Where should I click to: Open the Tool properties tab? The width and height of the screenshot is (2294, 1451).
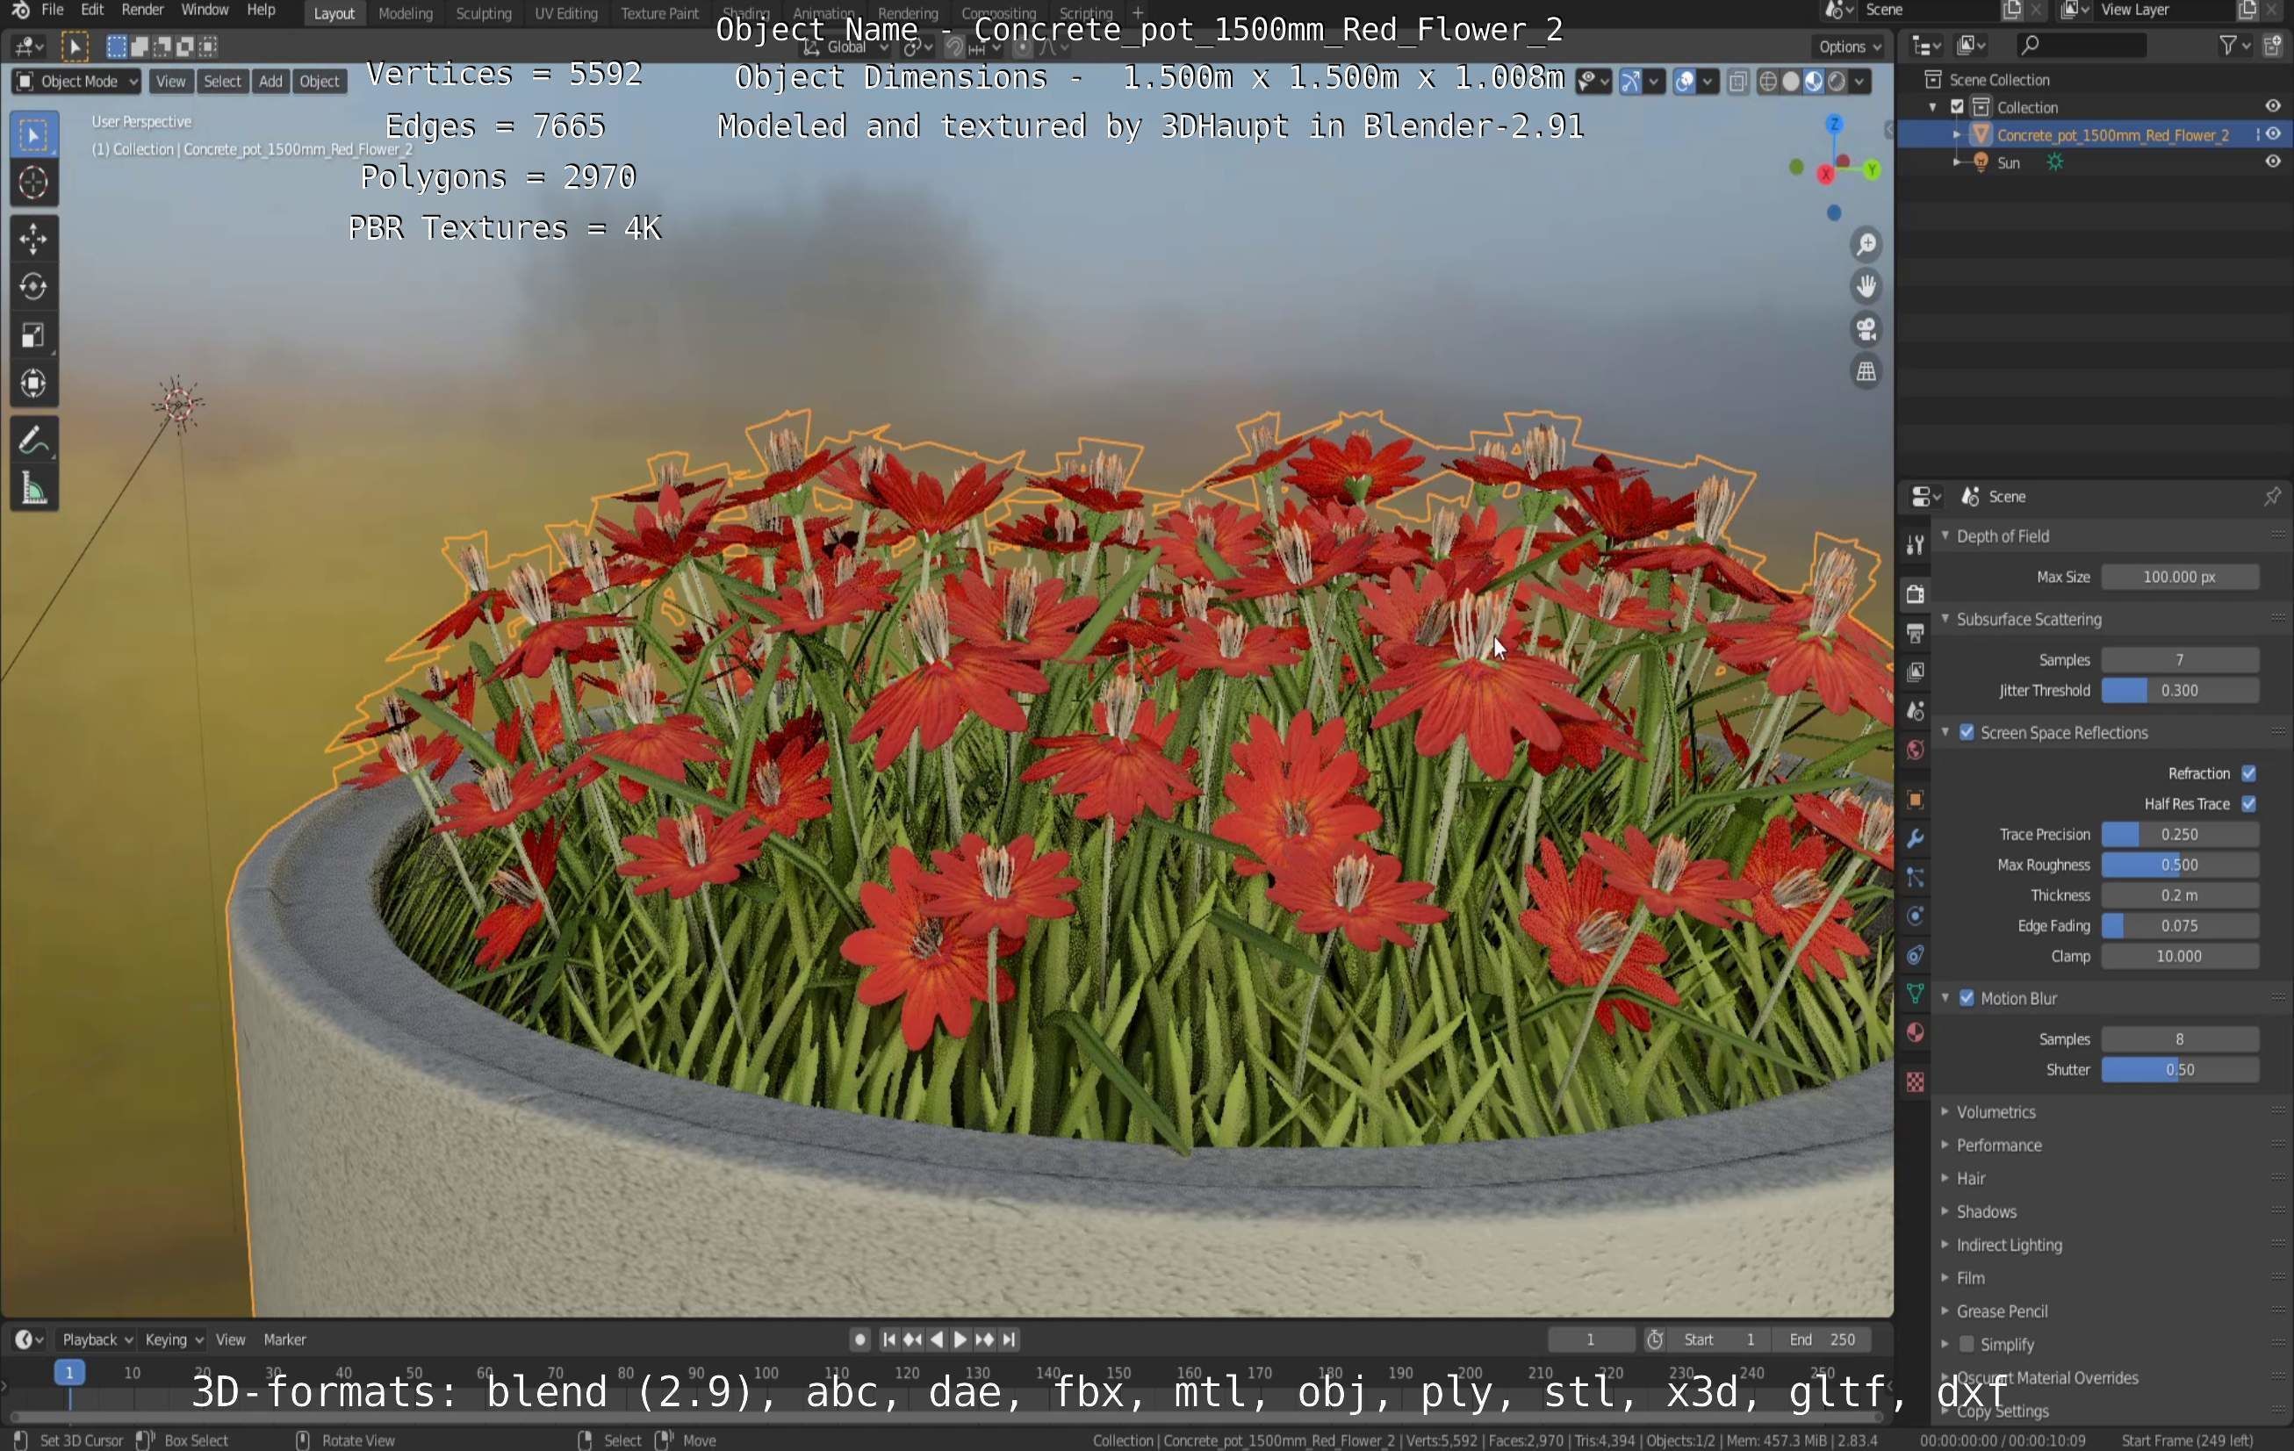(x=1915, y=544)
